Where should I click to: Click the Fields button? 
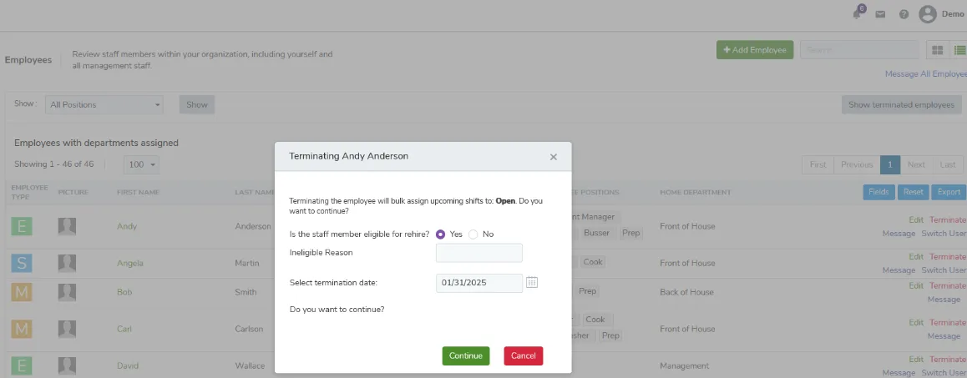tap(878, 193)
